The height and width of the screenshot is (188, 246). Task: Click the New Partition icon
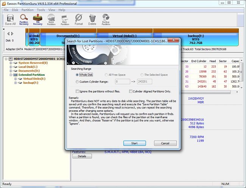pyautogui.click(x=65, y=20)
